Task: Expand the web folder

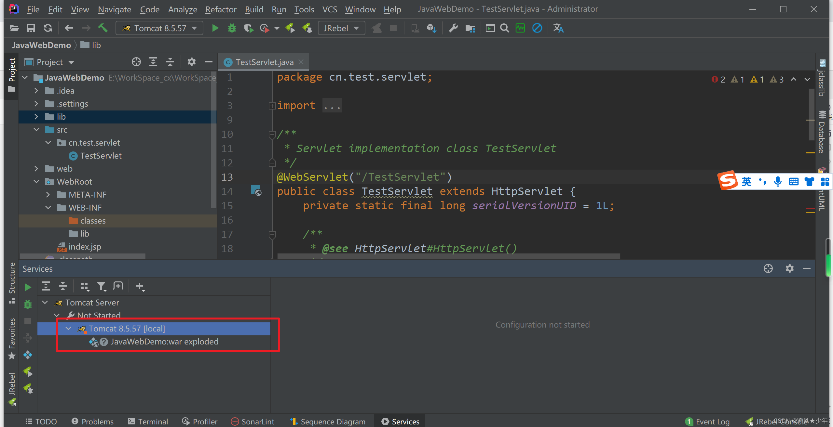Action: point(36,169)
